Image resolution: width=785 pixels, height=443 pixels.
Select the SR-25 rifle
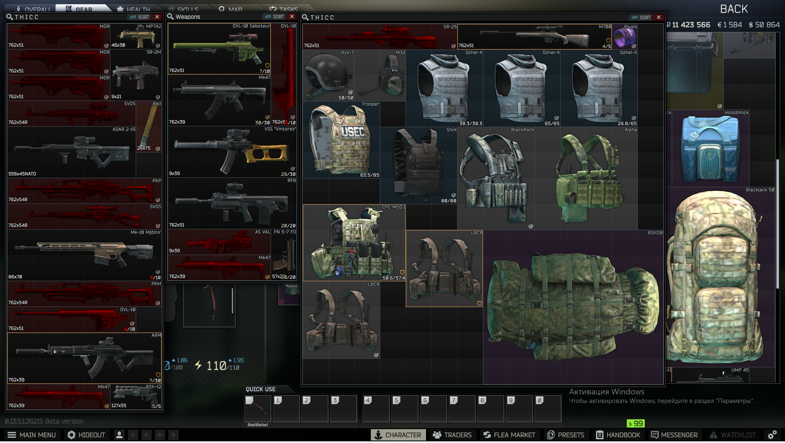(380, 36)
